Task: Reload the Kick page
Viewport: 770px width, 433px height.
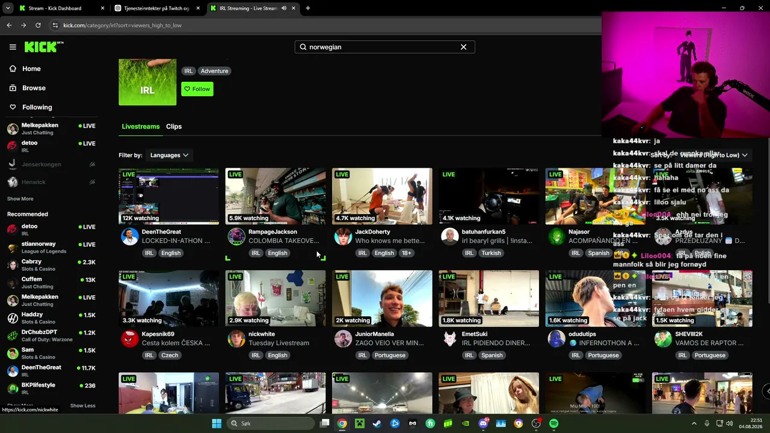Action: pos(38,25)
